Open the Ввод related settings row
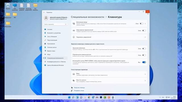 (x=109, y=74)
